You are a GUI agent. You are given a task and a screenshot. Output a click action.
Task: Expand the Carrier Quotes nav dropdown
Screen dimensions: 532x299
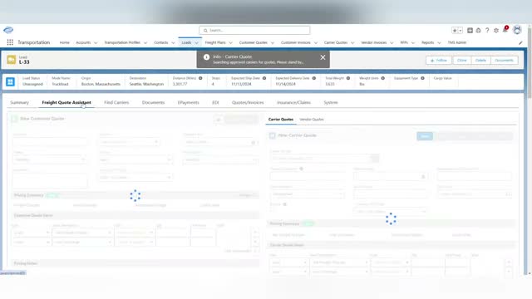point(352,42)
